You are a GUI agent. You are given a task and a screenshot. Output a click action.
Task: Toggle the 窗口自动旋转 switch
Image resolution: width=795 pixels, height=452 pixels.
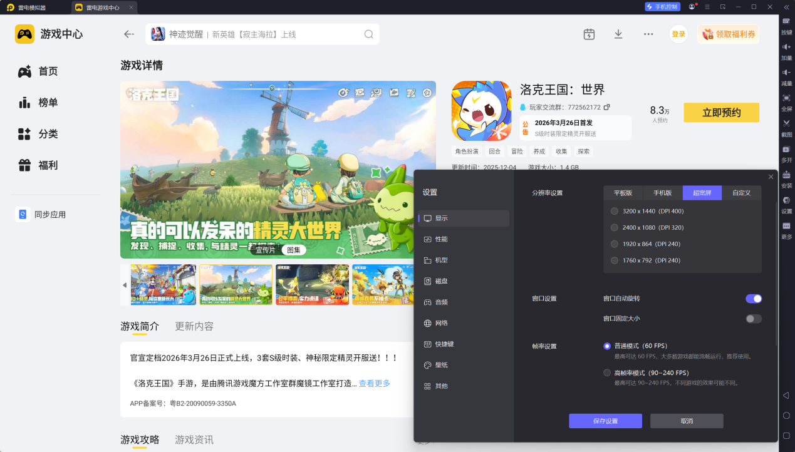tap(753, 299)
